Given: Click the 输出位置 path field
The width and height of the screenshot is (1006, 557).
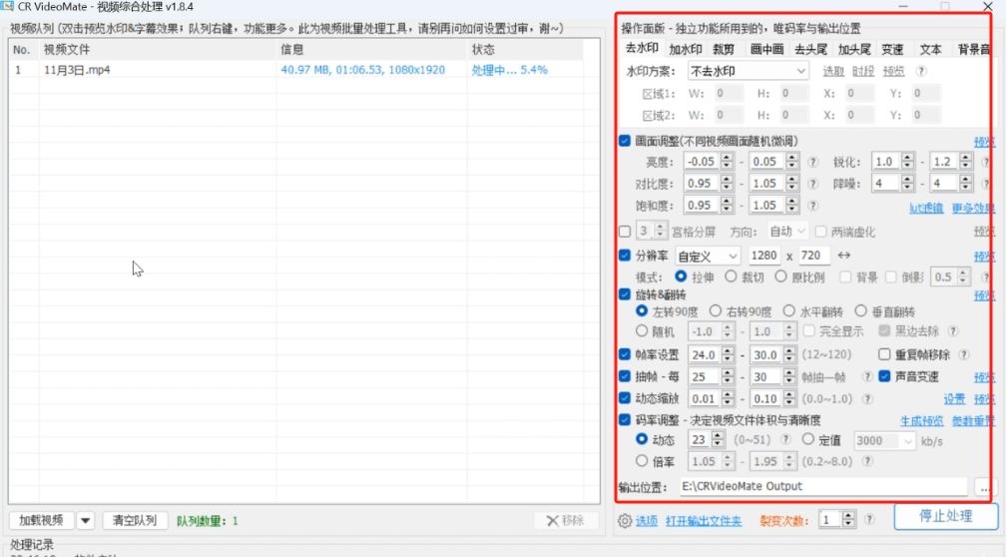Looking at the screenshot, I should tap(823, 486).
